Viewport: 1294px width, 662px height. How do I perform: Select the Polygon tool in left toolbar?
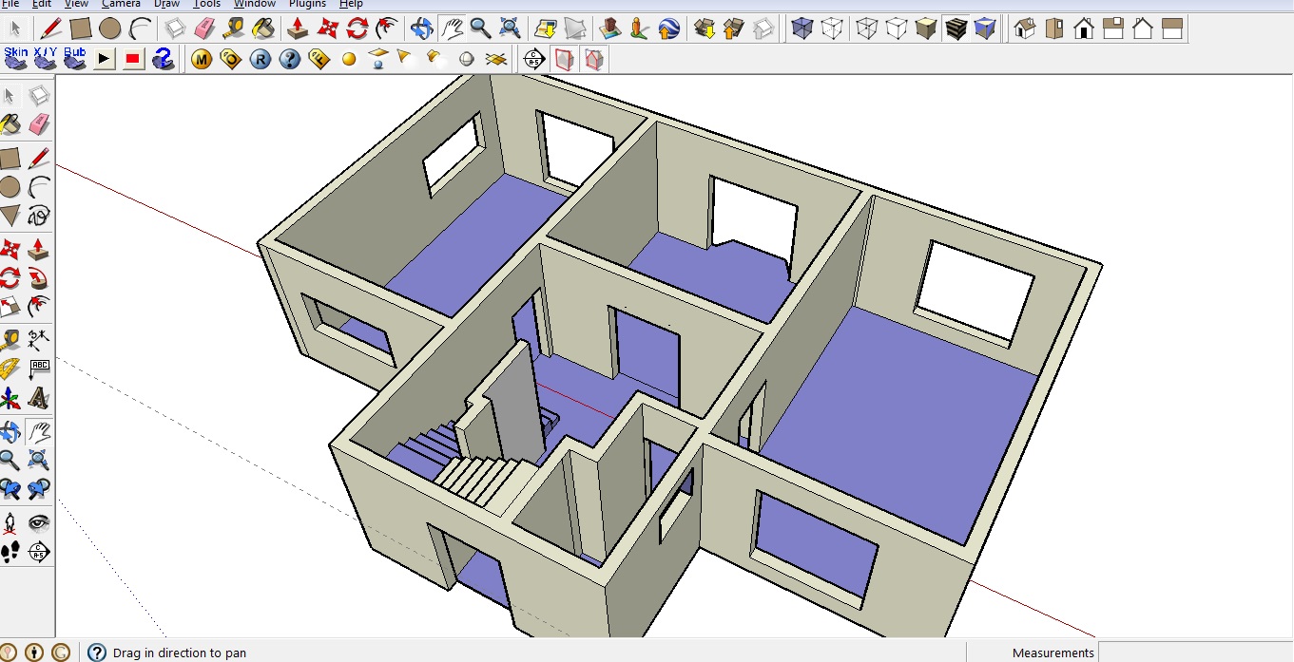[x=10, y=216]
